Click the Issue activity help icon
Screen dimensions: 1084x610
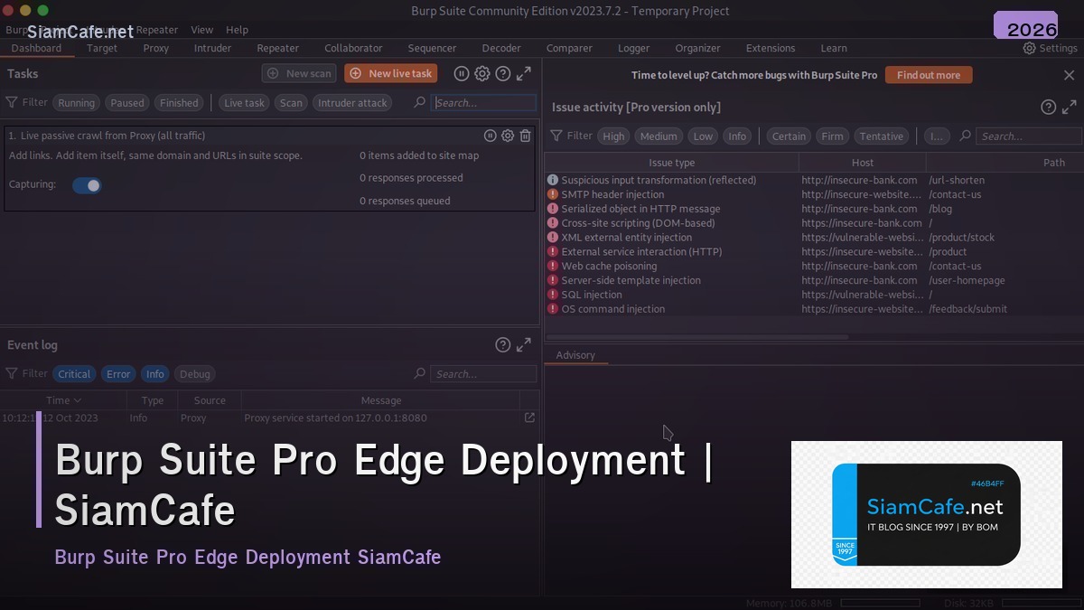click(1048, 106)
